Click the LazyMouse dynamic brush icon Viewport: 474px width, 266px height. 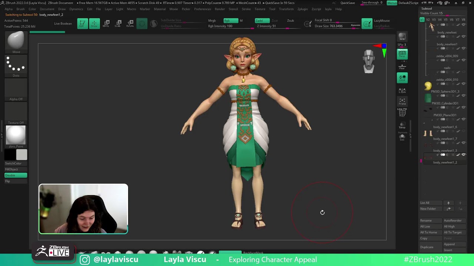tap(367, 24)
